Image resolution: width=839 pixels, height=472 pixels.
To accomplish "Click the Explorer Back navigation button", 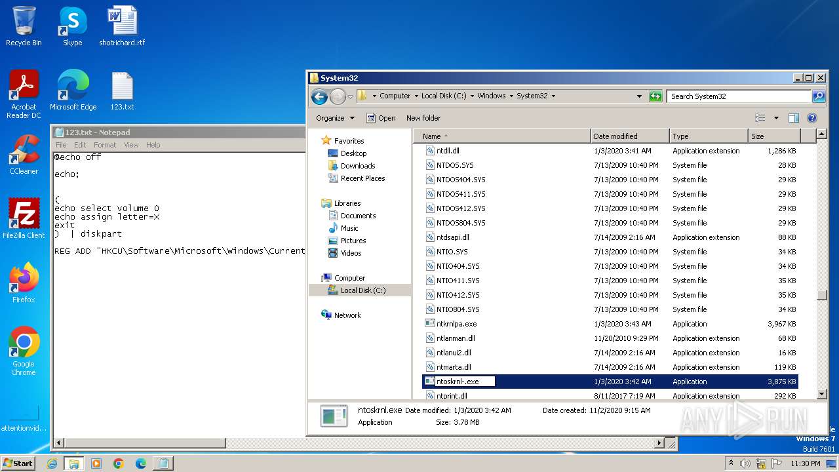I will click(319, 96).
